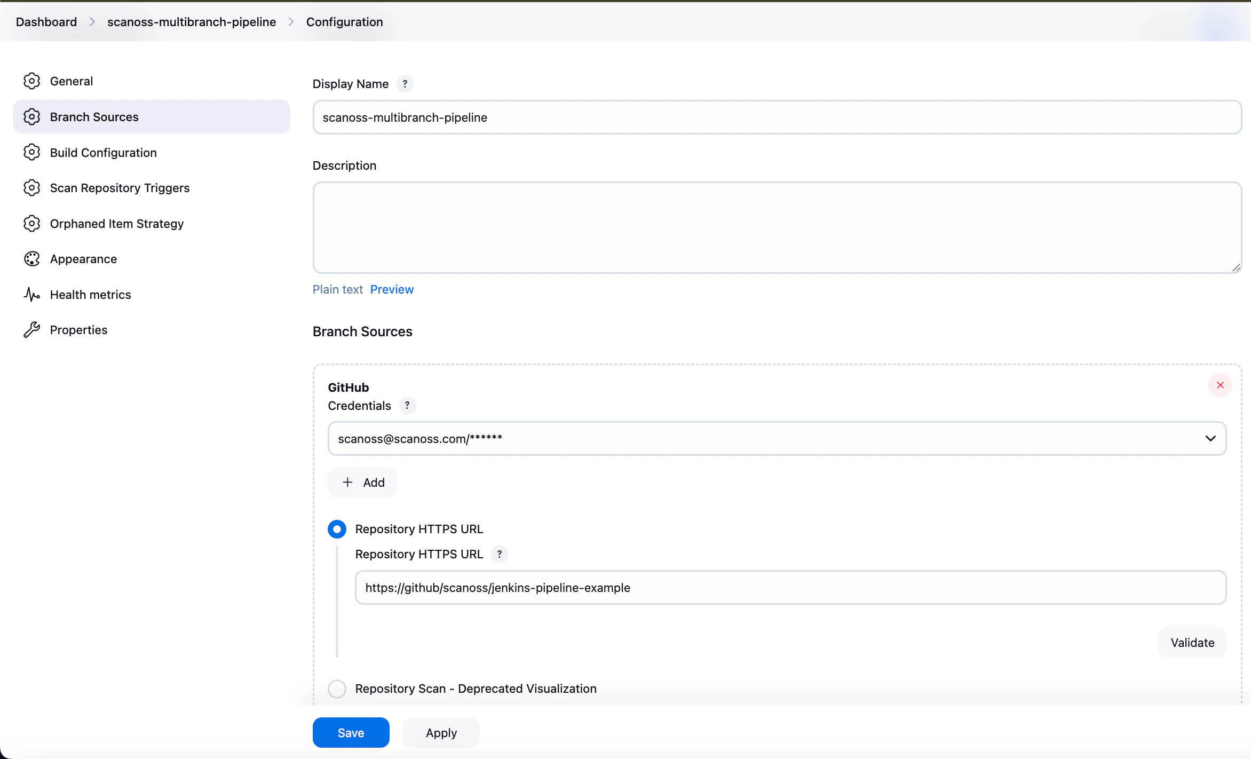The width and height of the screenshot is (1251, 759).
Task: Choose Repository Scan - Deprecated Visualization option
Action: click(337, 689)
